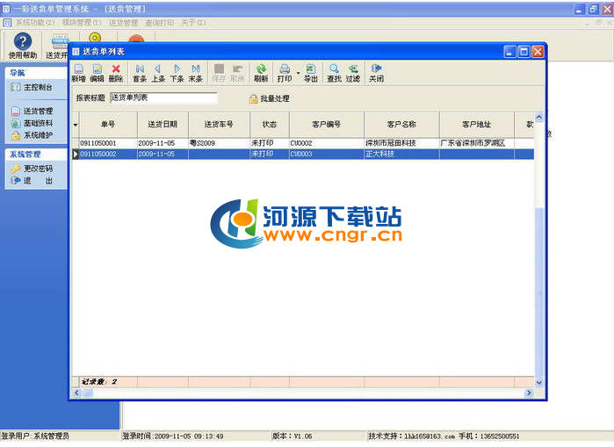The width and height of the screenshot is (614, 447).
Task: Open 送货管理 in the navigation panel
Action: (x=33, y=112)
